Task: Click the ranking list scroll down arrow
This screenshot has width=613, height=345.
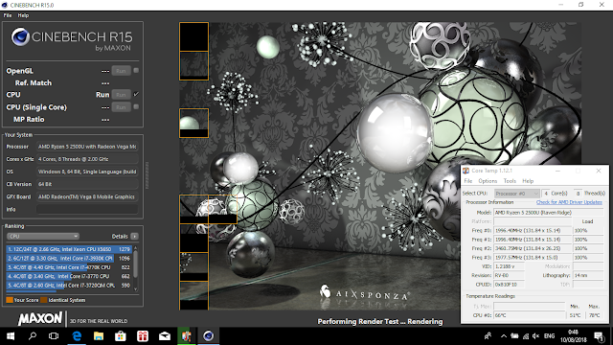Action: (x=136, y=289)
